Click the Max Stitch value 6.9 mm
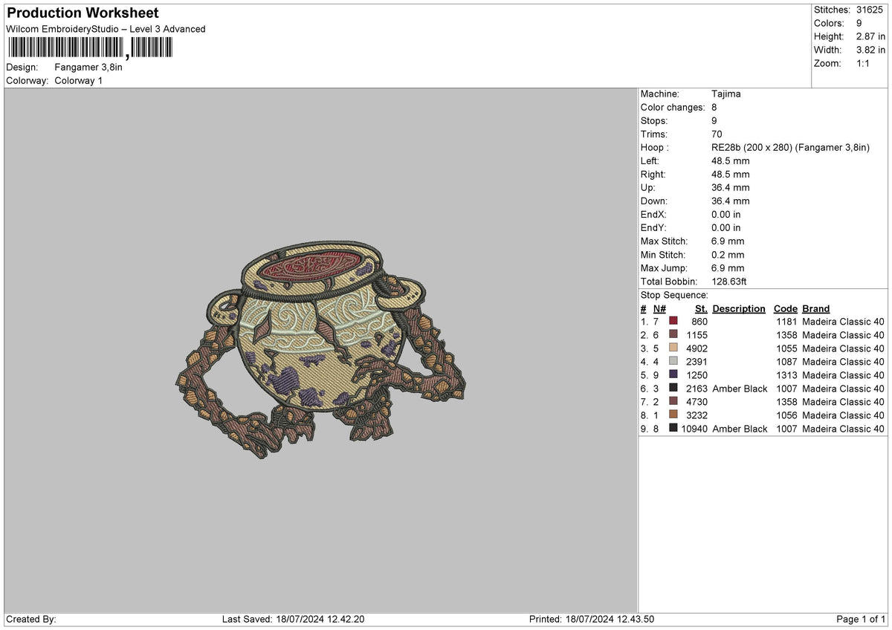 (x=728, y=241)
